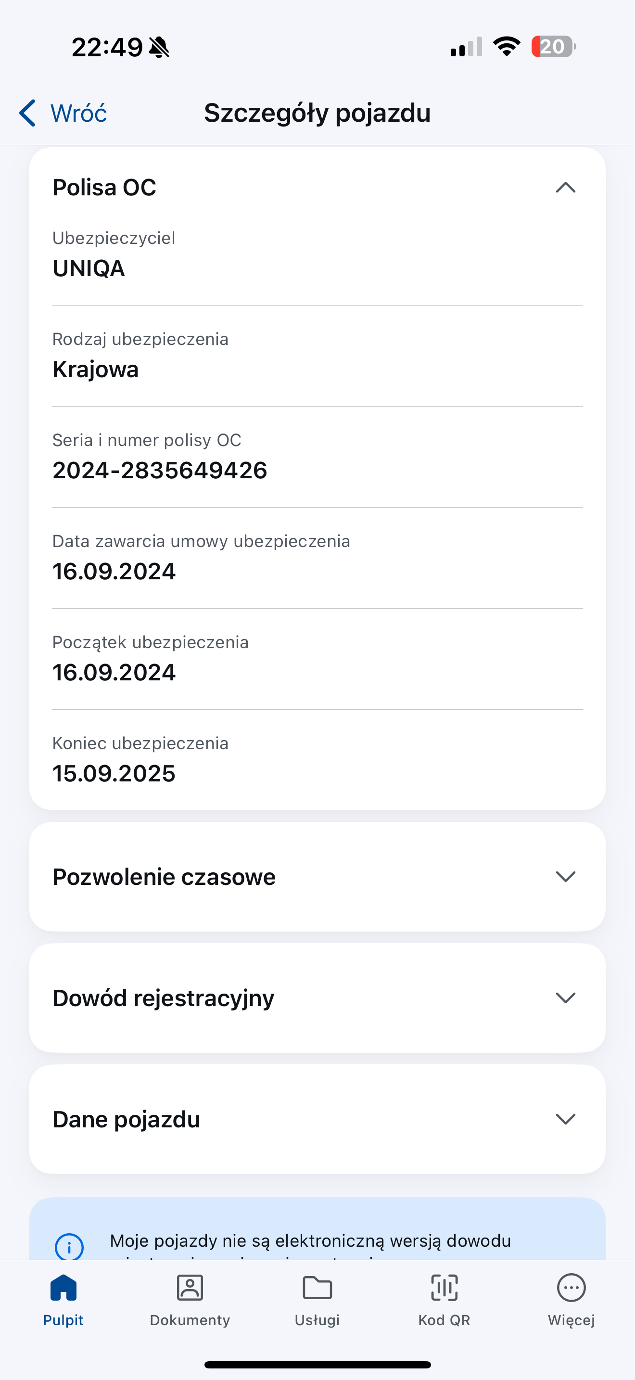Tap the battery indicator in status bar
635x1380 pixels.
(553, 47)
